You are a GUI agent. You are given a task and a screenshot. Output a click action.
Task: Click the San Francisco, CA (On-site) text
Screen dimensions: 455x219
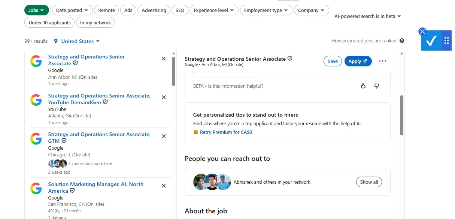(x=76, y=204)
